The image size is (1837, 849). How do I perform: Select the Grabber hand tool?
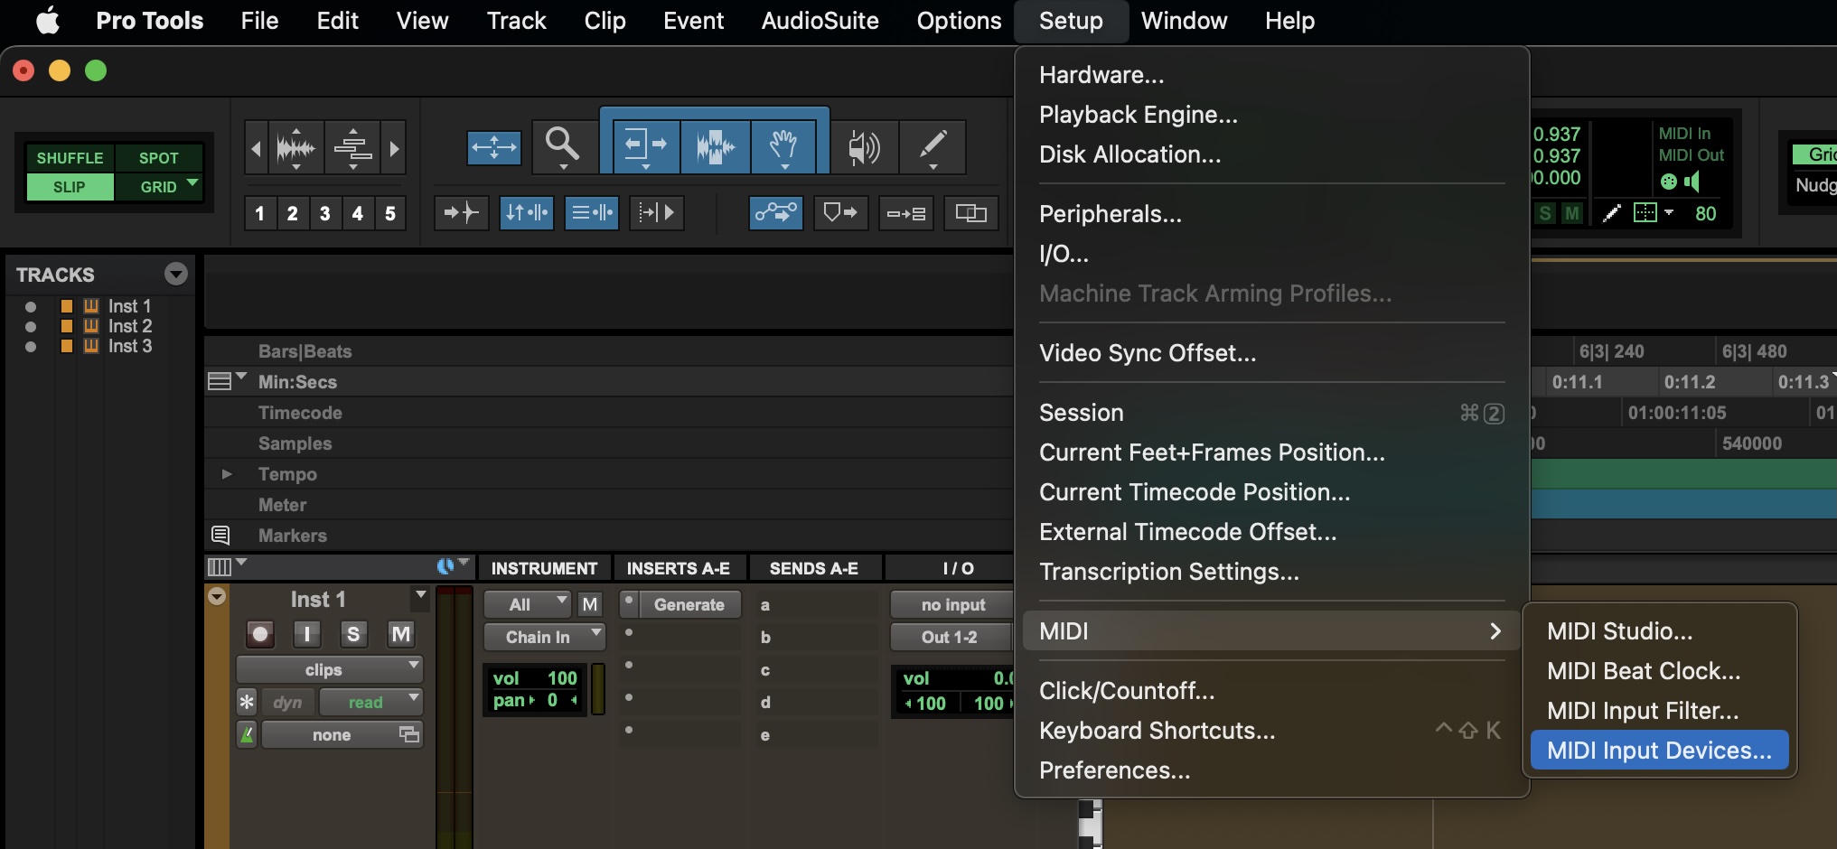(x=783, y=145)
